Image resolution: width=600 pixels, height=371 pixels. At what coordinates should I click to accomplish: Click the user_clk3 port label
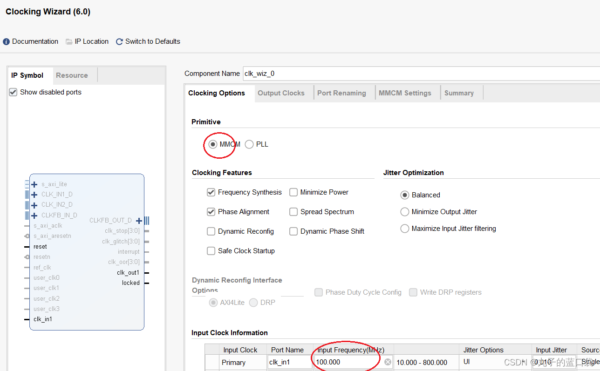click(x=47, y=309)
